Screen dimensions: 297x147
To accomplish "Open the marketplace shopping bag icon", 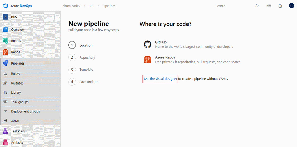I will coord(280,6).
